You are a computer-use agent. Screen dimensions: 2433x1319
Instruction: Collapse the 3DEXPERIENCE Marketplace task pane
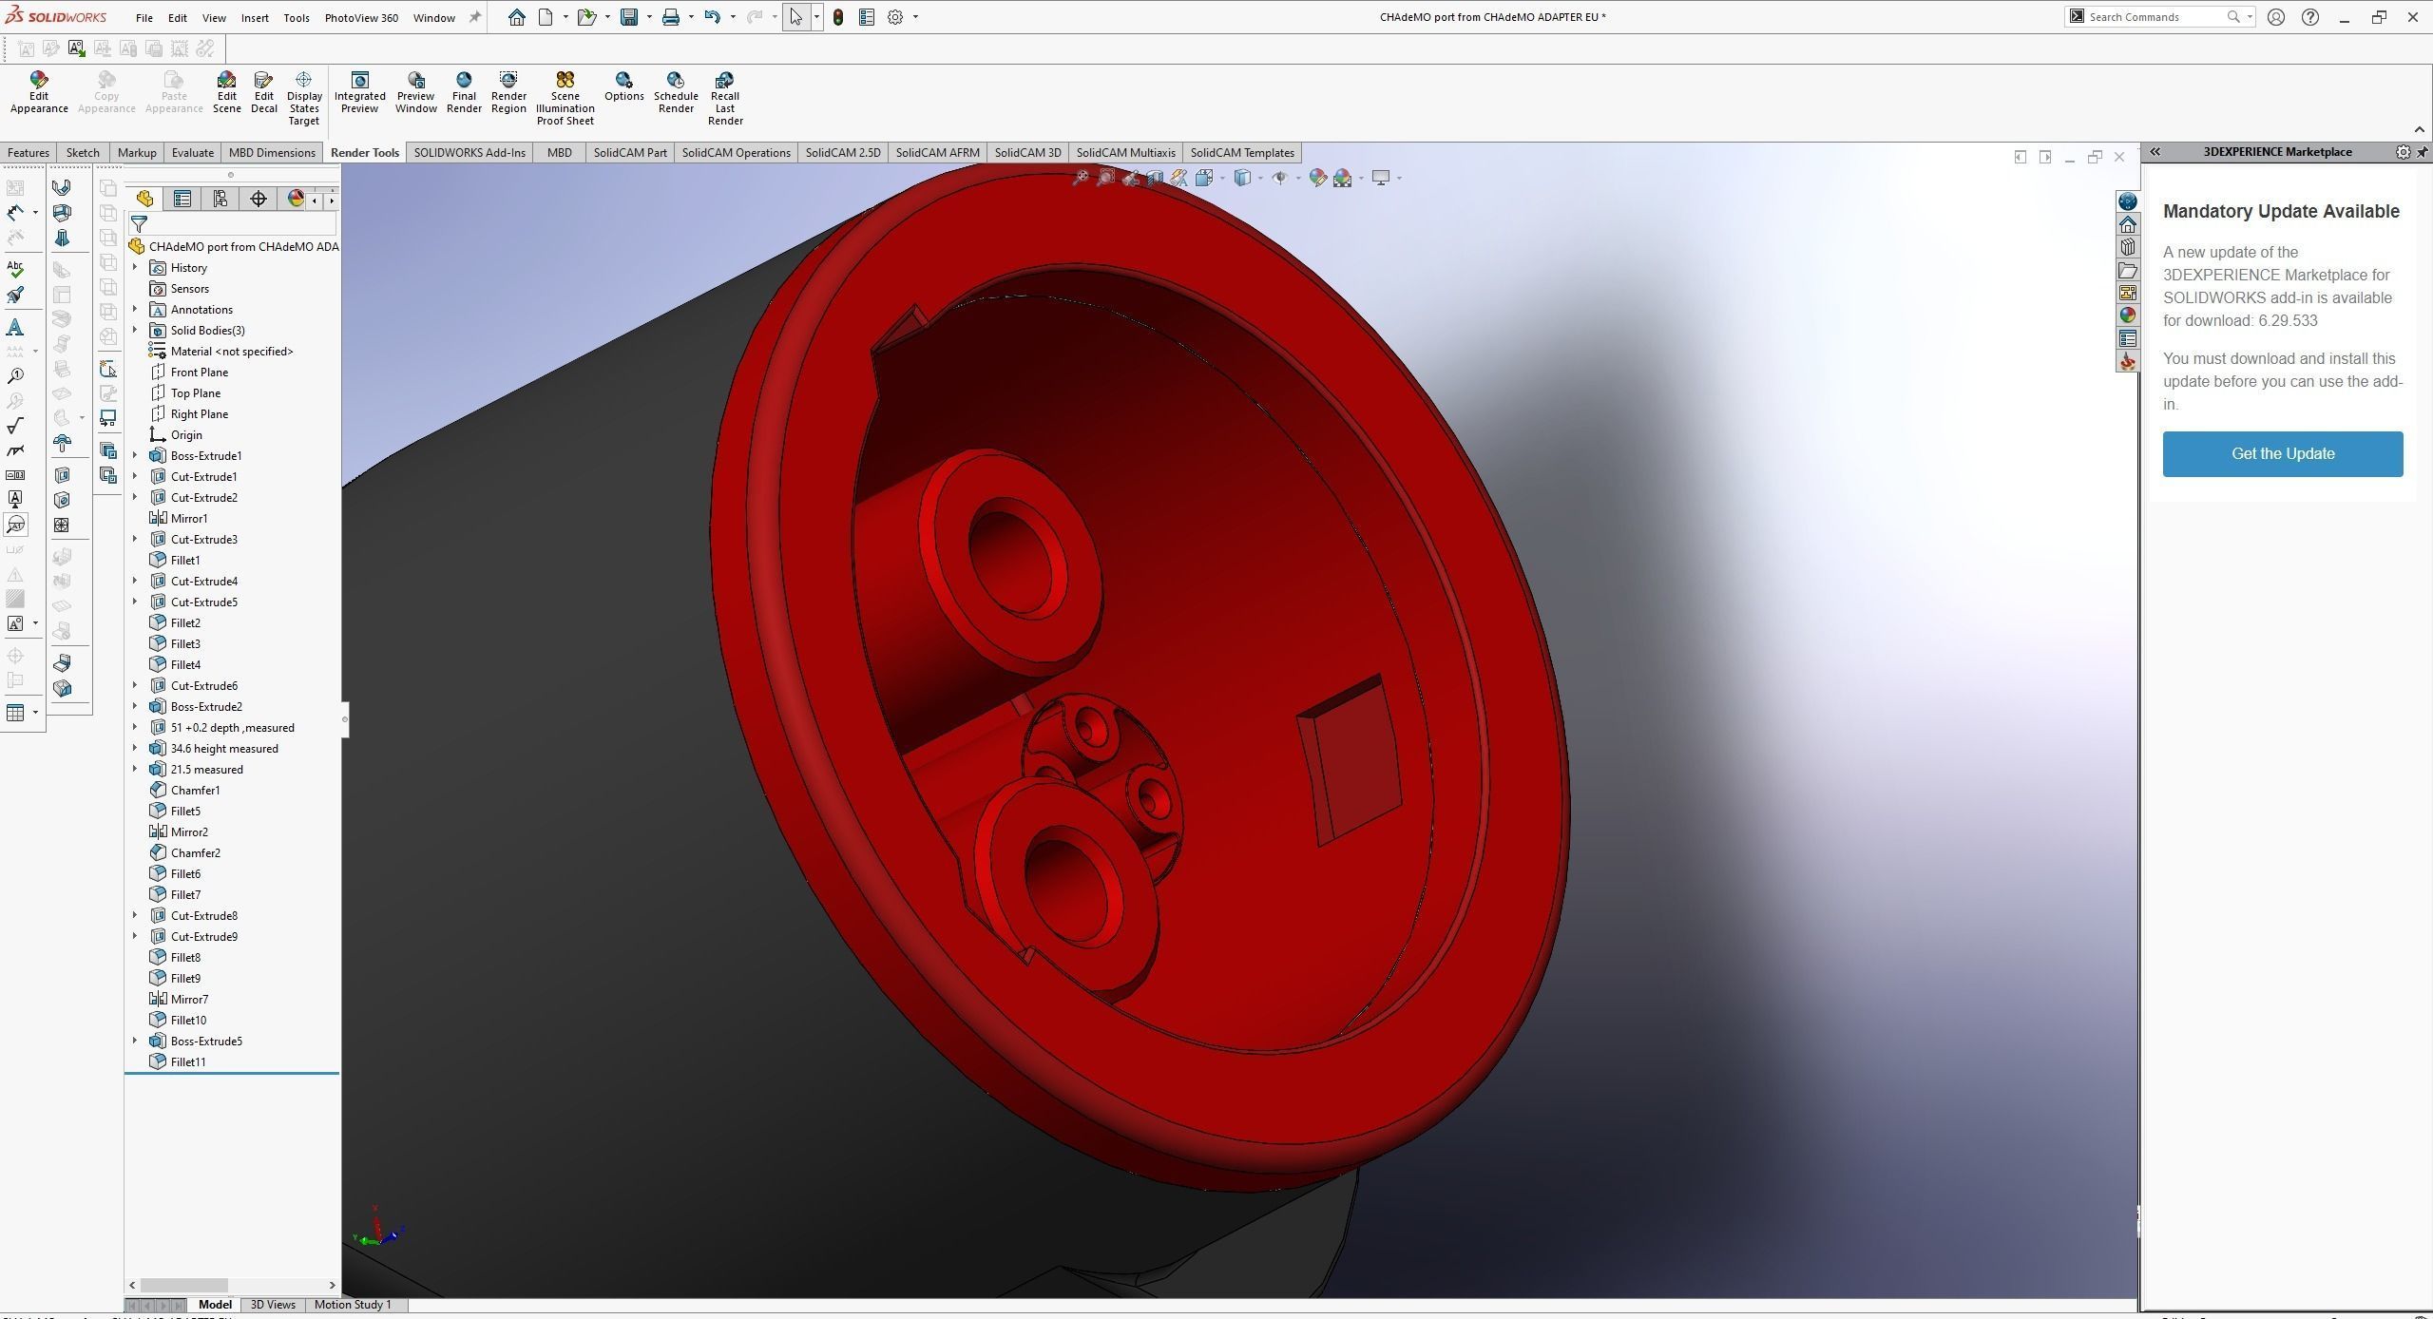tap(2155, 152)
